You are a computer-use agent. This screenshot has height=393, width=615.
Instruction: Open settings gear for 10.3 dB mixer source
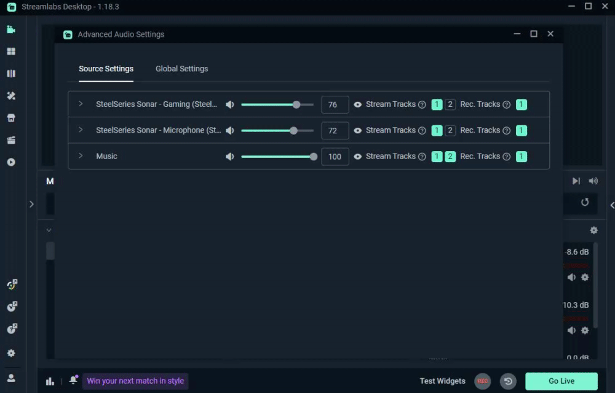pyautogui.click(x=585, y=330)
